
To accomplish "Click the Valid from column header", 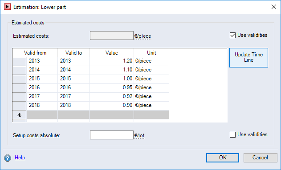I will point(35,53).
